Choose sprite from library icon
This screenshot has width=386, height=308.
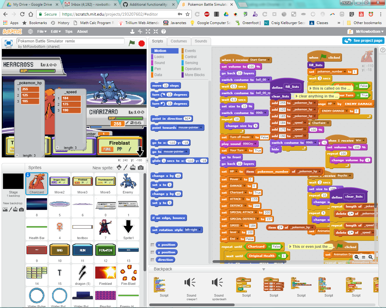point(119,168)
